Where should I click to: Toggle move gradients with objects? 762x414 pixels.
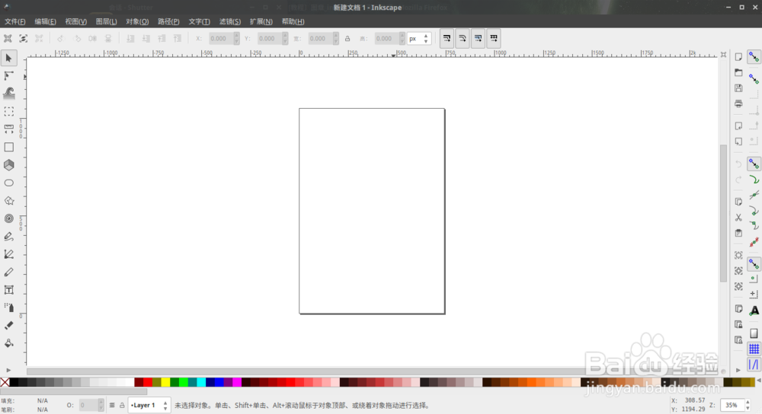coord(479,38)
